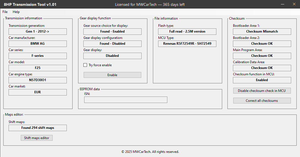Viewport: 300px width, 157px height.
Task: Select the Transmission generation field Gen 1 - 2012->
Action: click(38, 31)
